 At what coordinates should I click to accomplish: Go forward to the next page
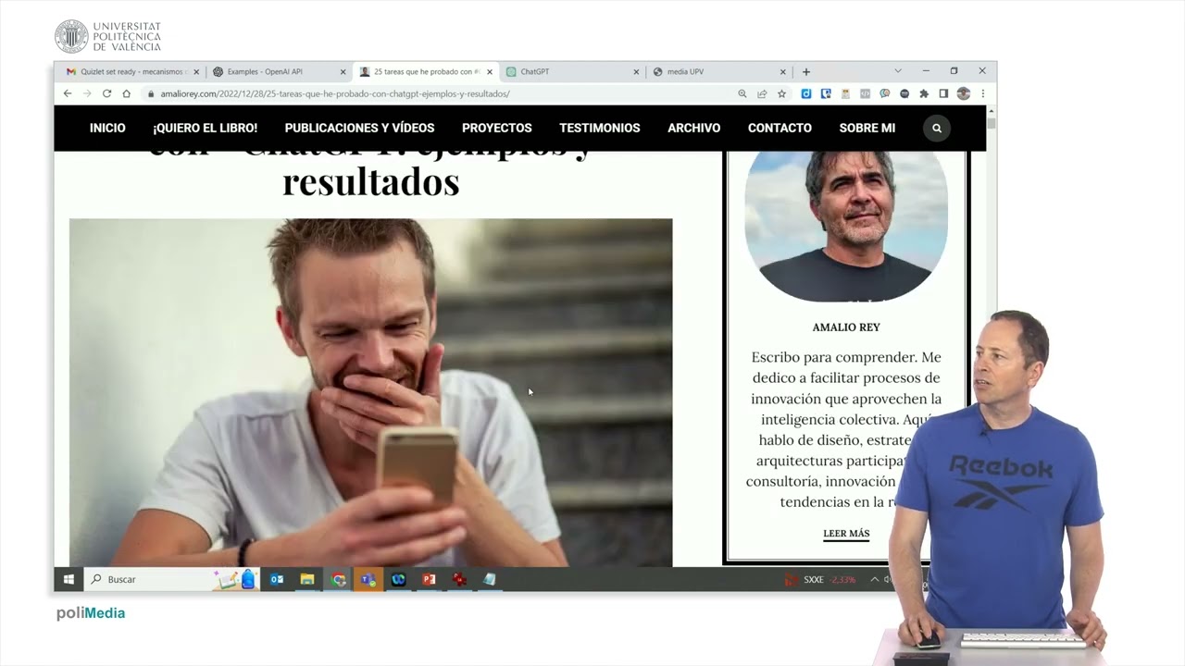pos(87,93)
